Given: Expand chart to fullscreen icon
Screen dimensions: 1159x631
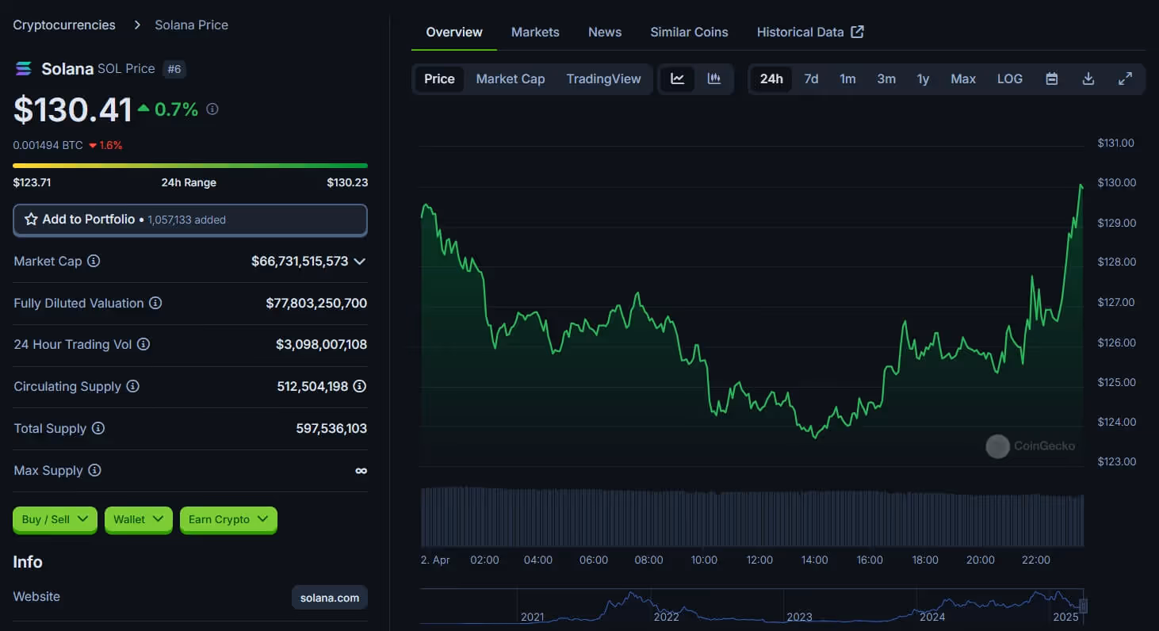Looking at the screenshot, I should pyautogui.click(x=1125, y=78).
